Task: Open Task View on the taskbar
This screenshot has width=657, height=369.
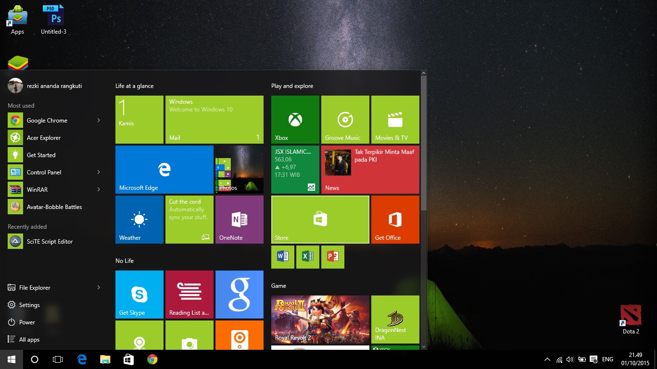Action: (x=58, y=359)
